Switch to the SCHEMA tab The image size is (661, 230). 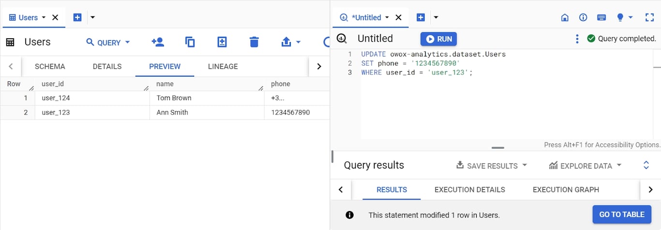[x=50, y=67]
